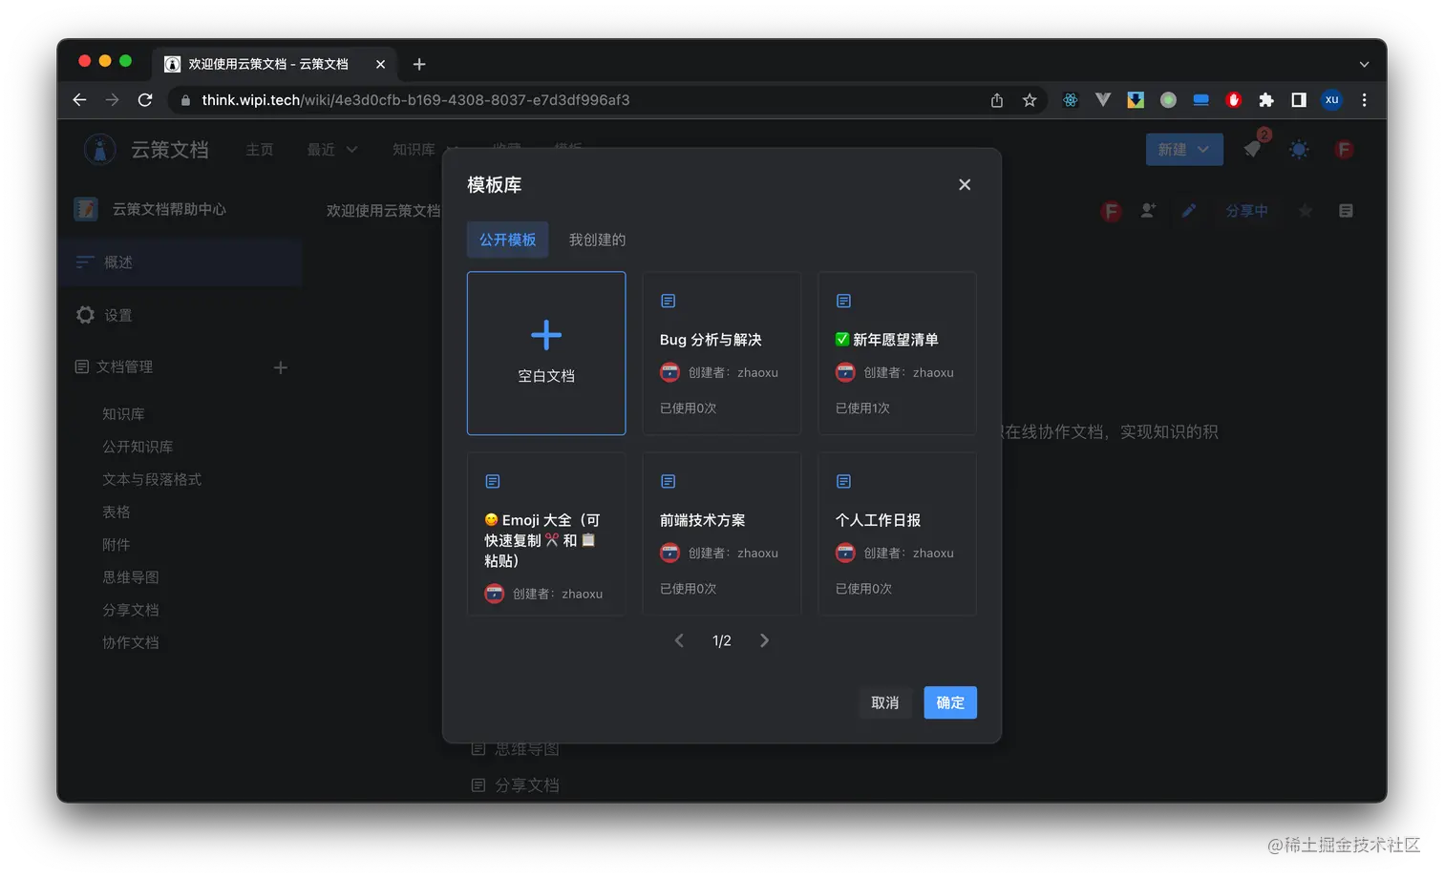Open the notification bell with badge 2
The image size is (1444, 878).
1252,149
